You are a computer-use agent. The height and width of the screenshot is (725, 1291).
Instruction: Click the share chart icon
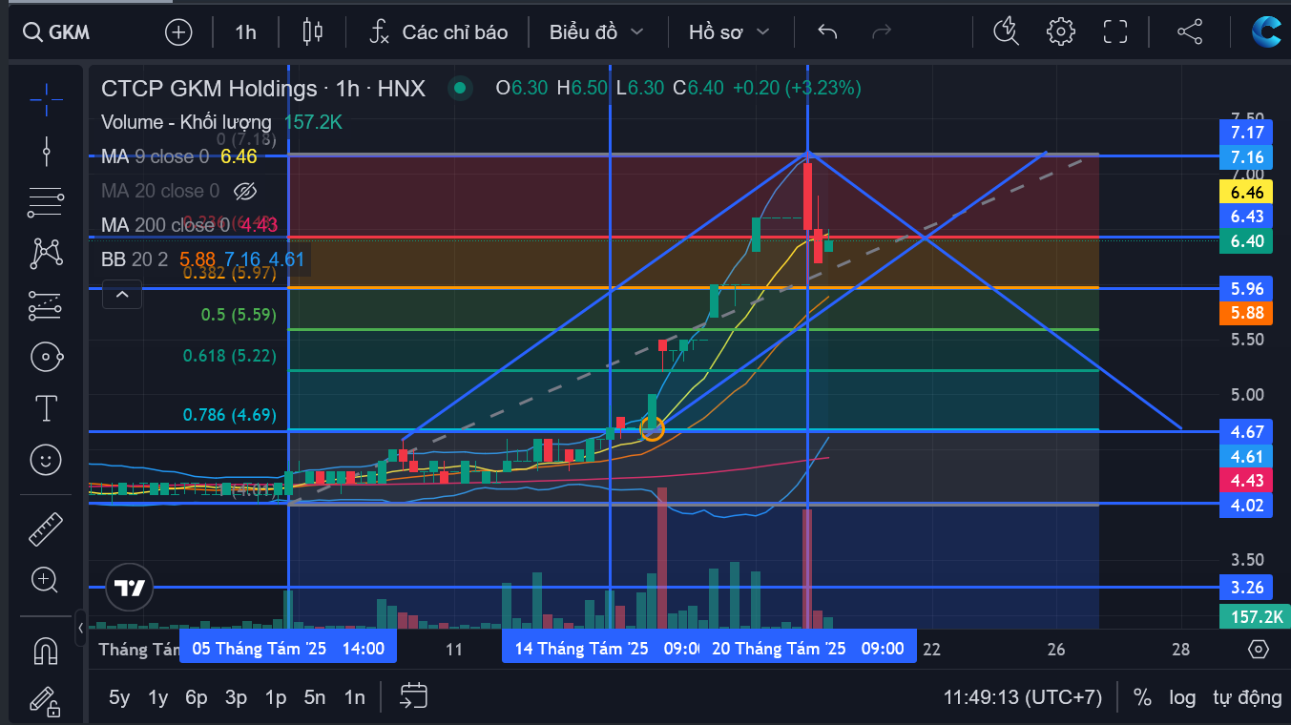click(1190, 31)
